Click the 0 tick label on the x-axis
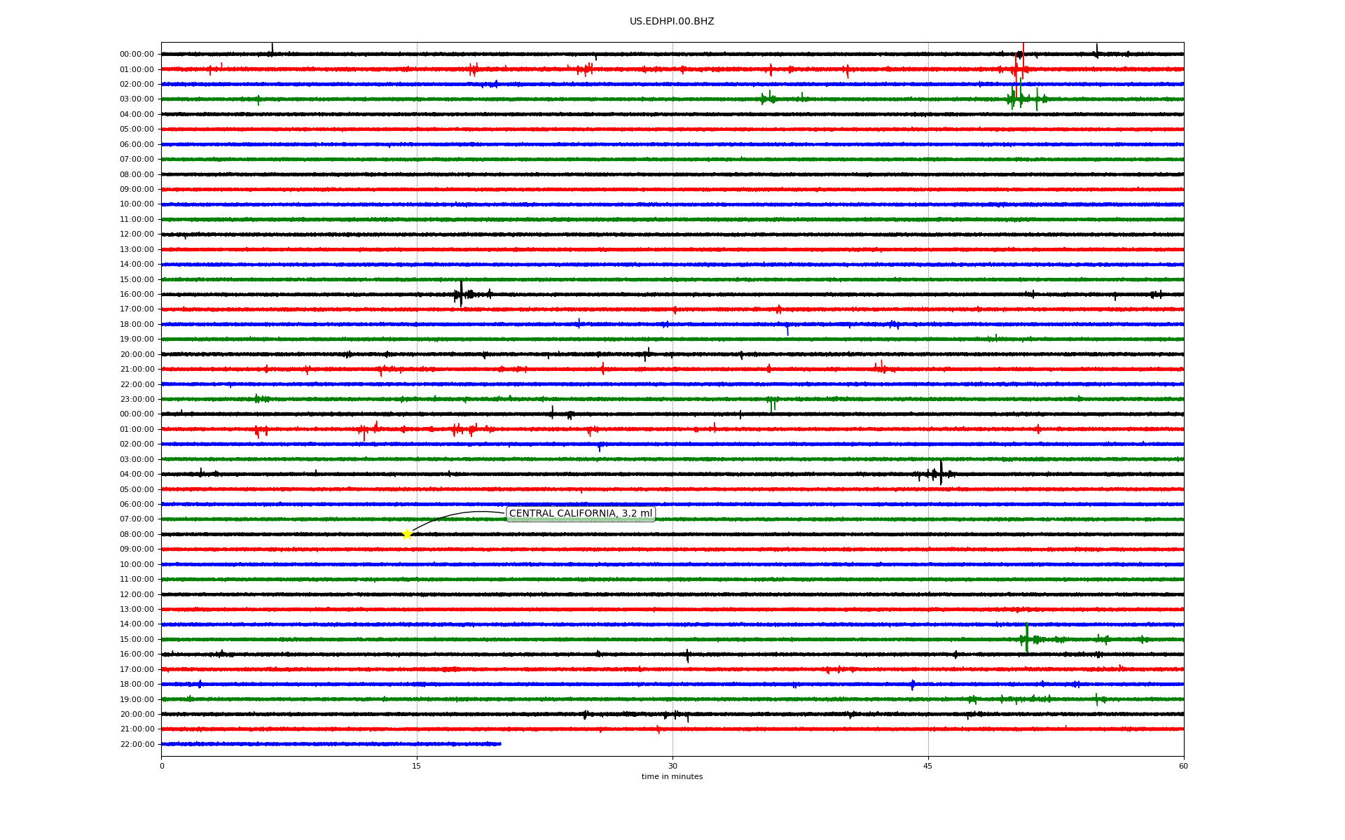 [162, 766]
